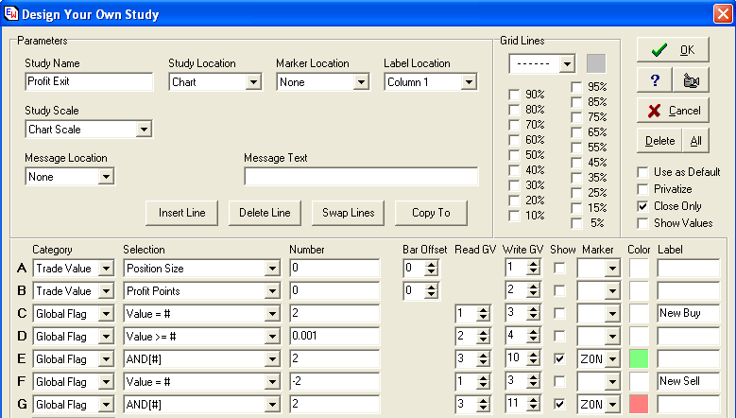736x418 pixels.
Task: Toggle the Close Only checkbox
Action: 643,206
